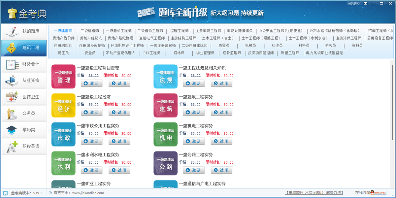Open 我的题库 sidebar section

[x=24, y=31]
